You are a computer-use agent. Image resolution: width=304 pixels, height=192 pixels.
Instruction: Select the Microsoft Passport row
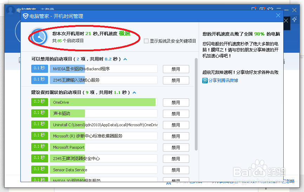point(104,147)
